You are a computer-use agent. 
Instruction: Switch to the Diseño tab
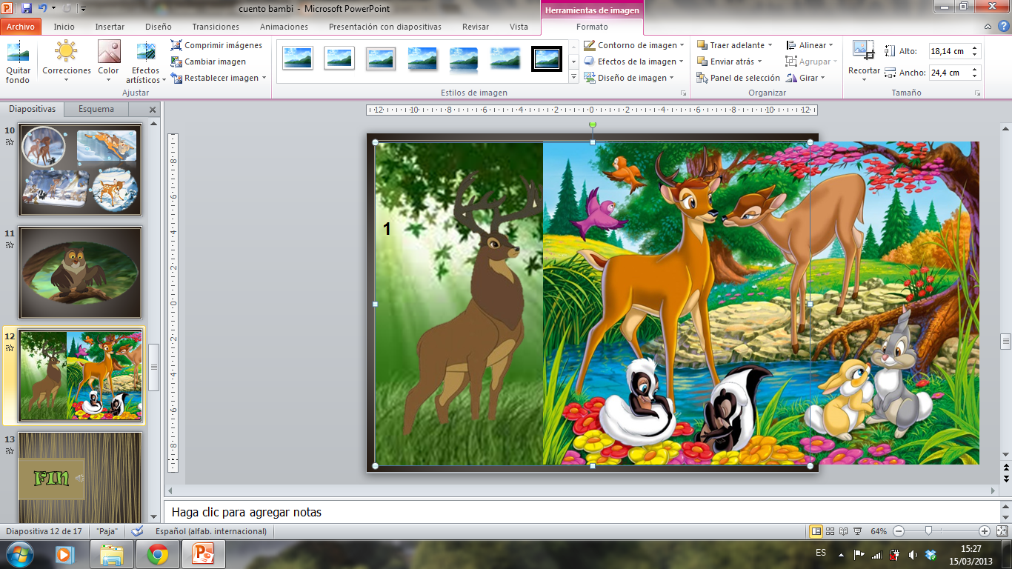coord(159,27)
